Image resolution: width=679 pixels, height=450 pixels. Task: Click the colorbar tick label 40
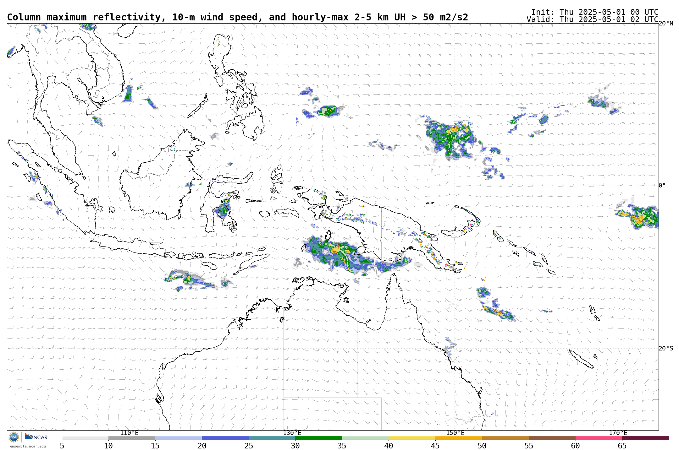pyautogui.click(x=389, y=446)
